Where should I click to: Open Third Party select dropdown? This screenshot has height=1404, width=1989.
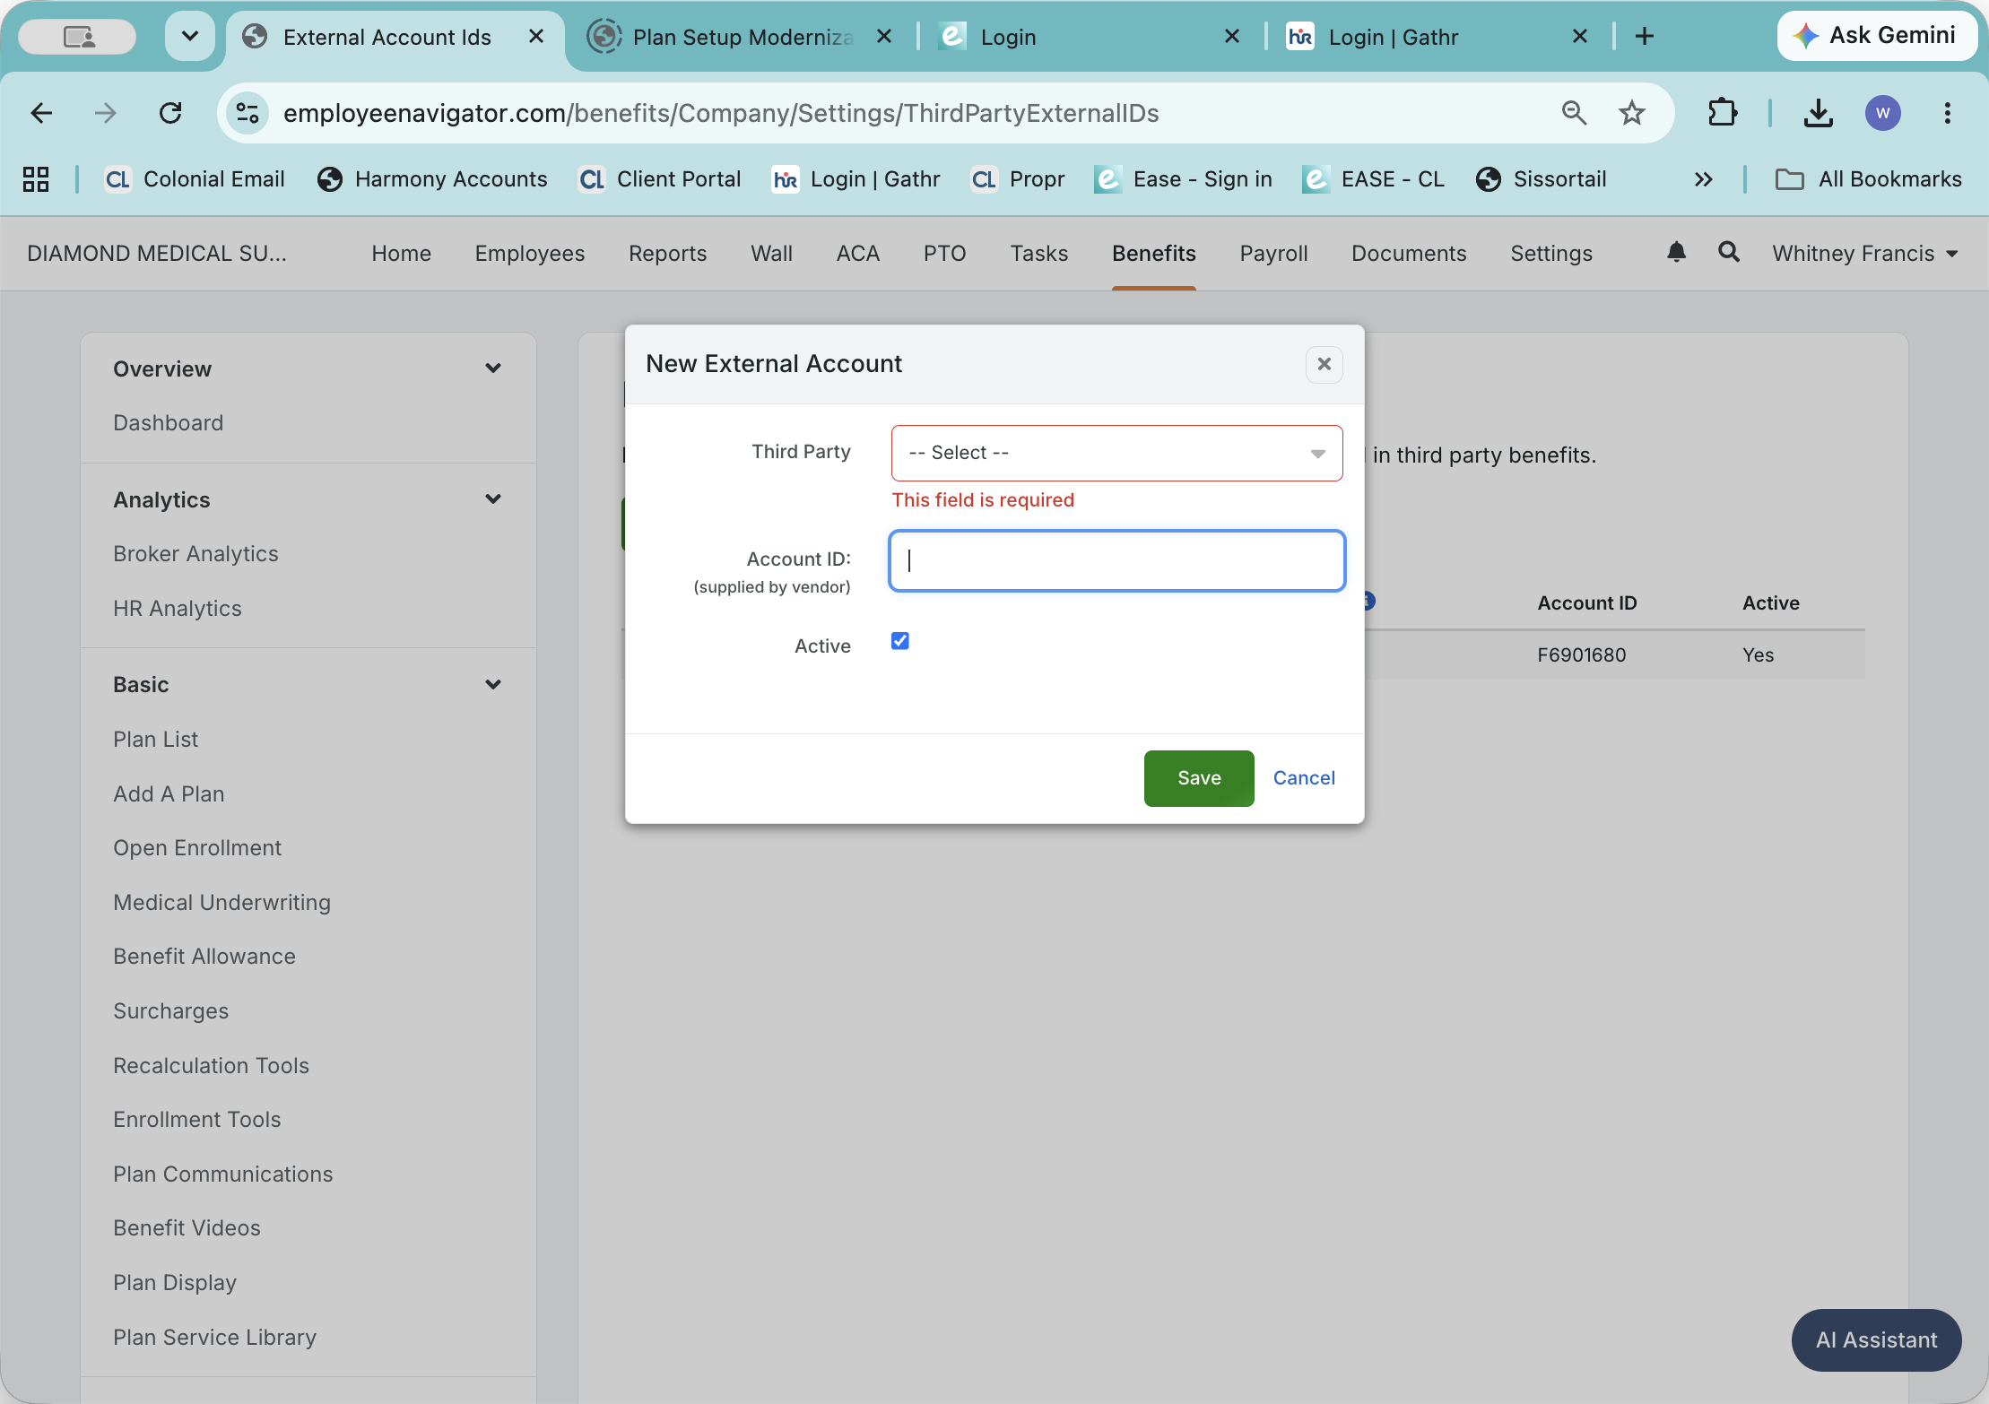point(1116,453)
